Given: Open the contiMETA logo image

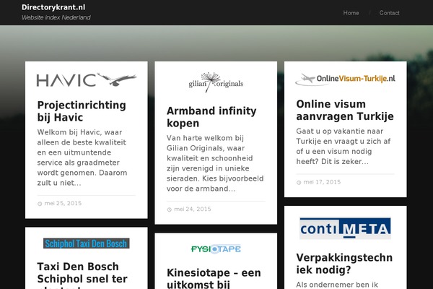Looking at the screenshot, I should (x=345, y=228).
